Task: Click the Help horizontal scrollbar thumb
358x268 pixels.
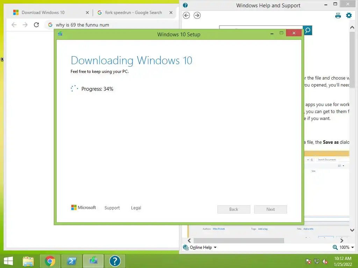Action: tap(239, 240)
